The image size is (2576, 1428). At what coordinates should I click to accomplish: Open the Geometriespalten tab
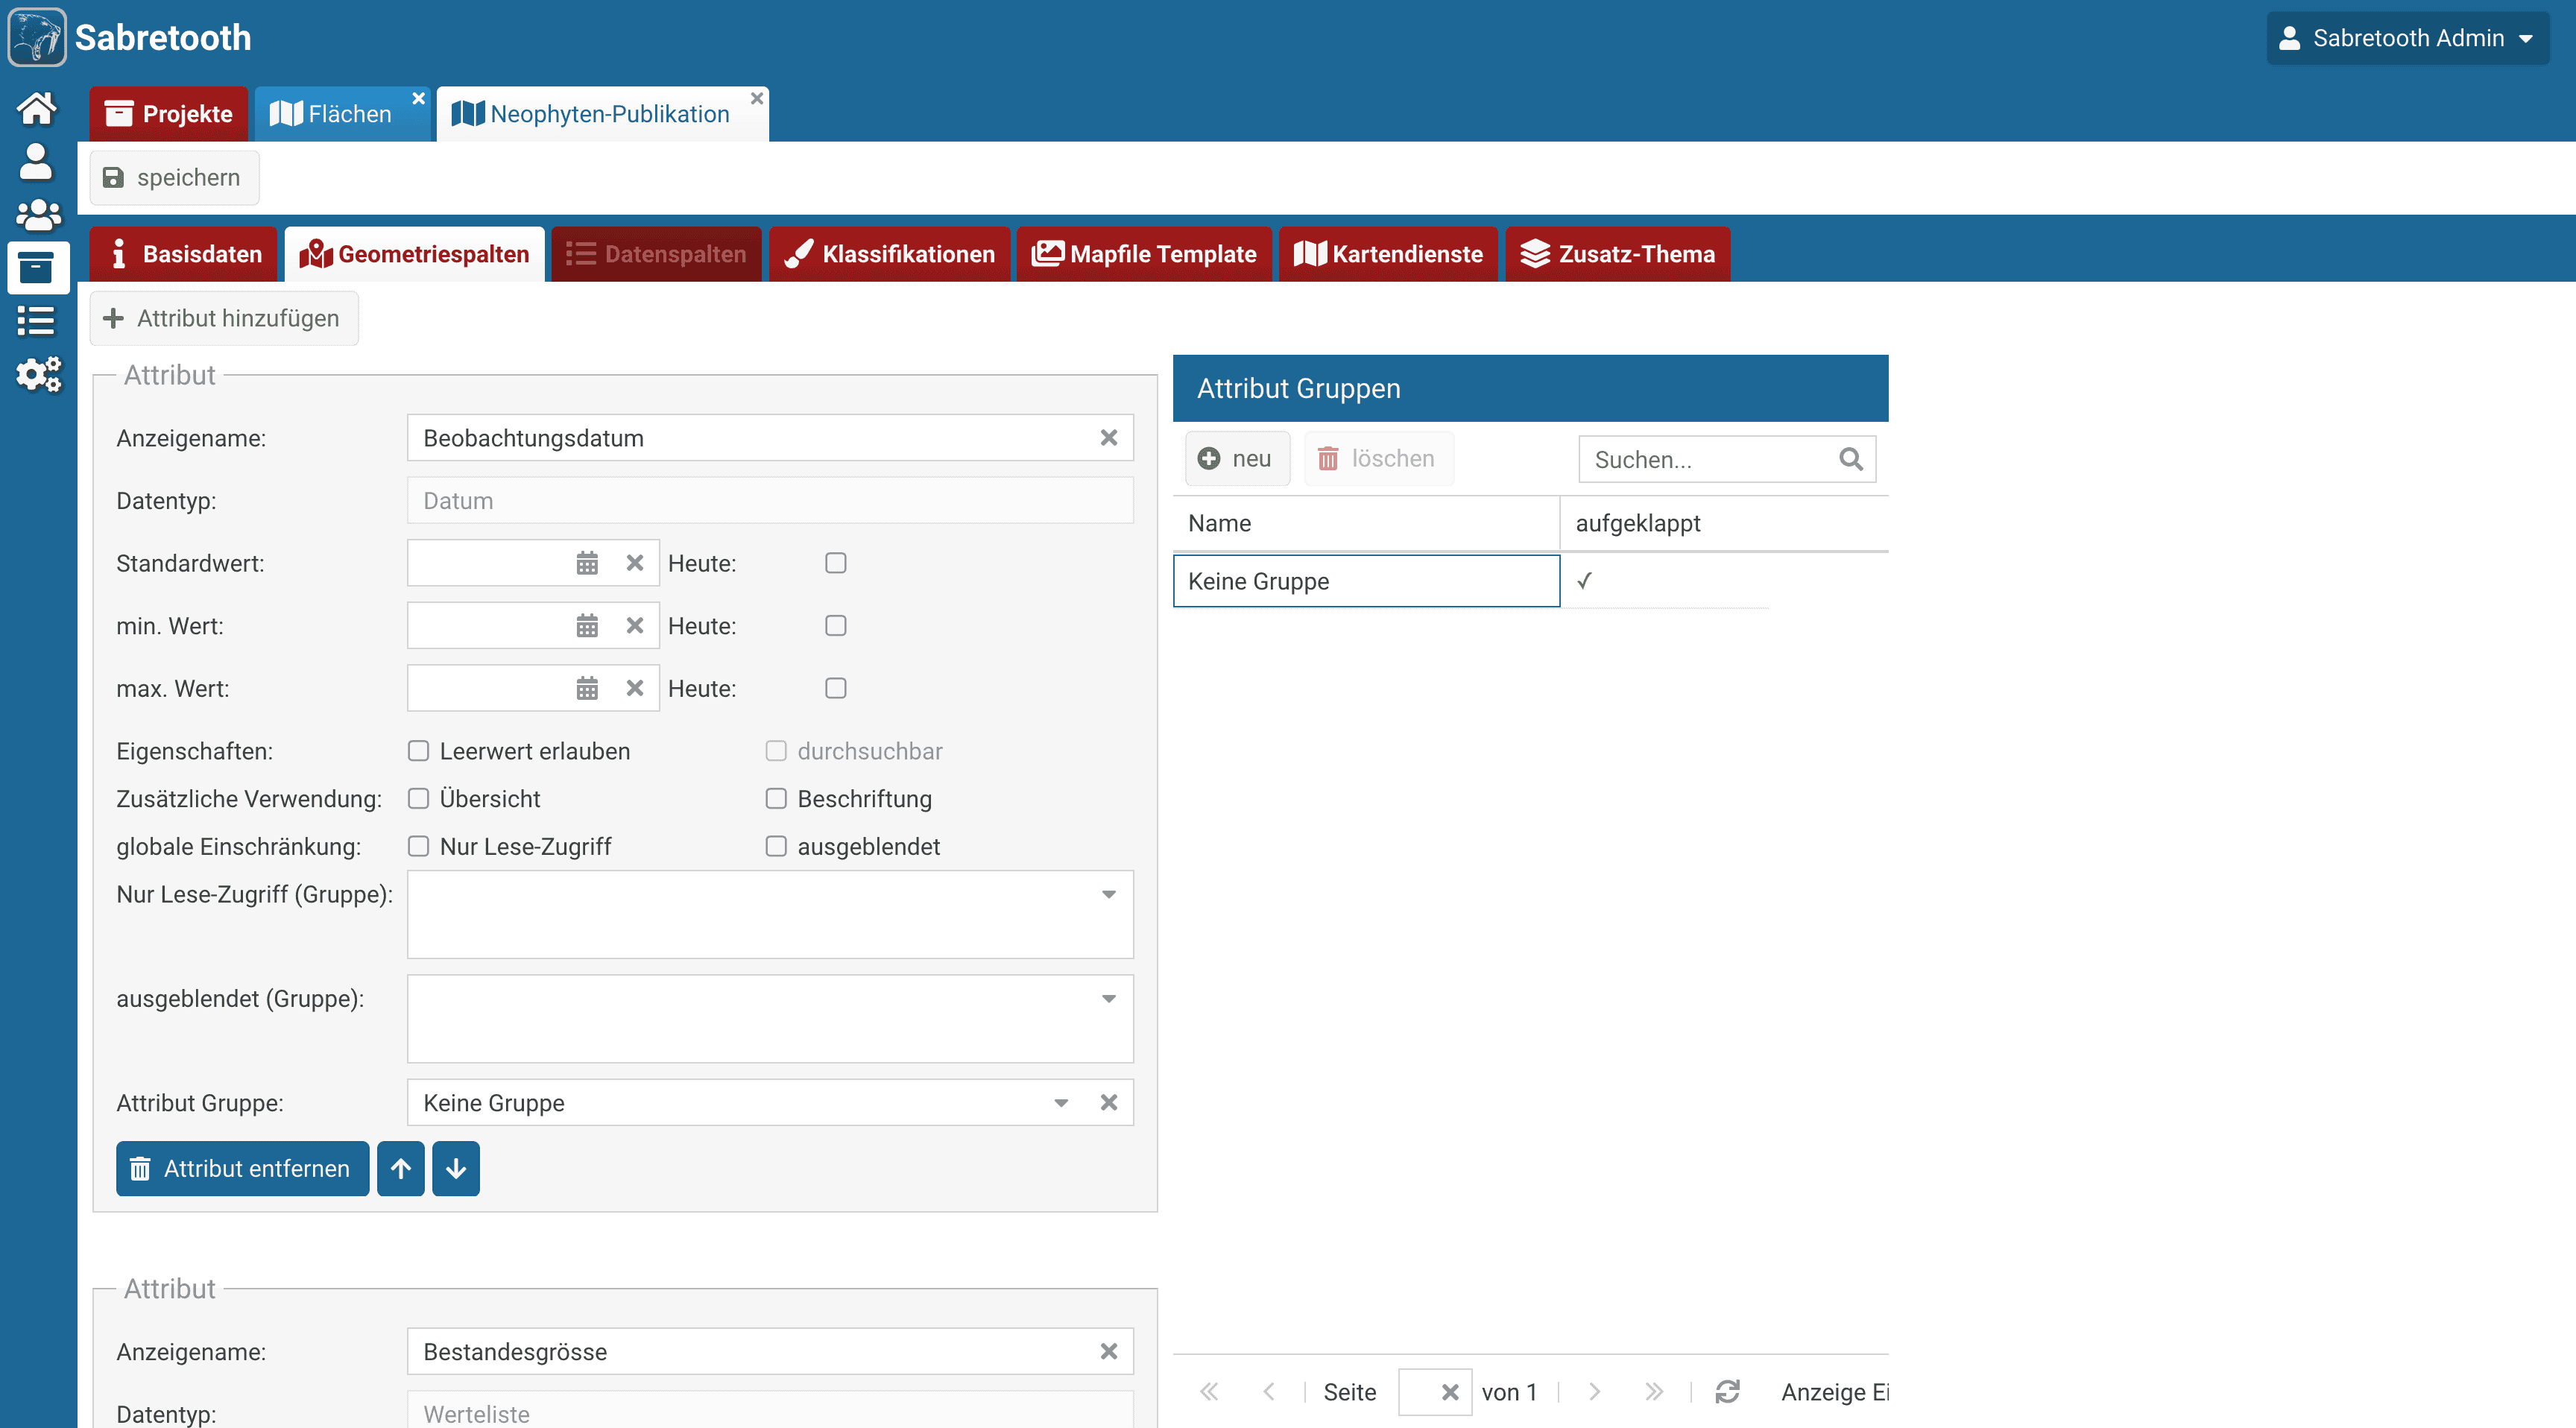pyautogui.click(x=415, y=254)
